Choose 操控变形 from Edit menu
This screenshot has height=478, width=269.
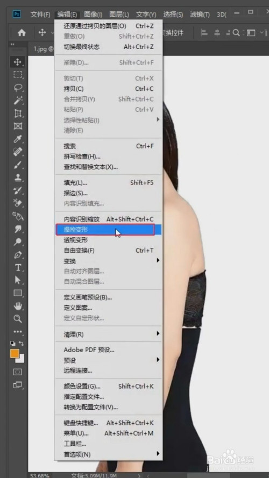coord(108,230)
